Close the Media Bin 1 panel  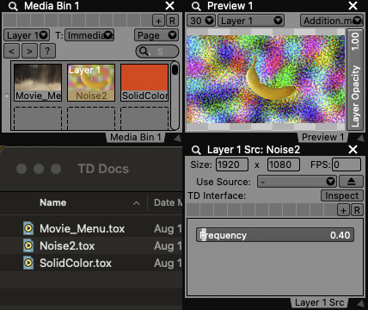point(170,6)
